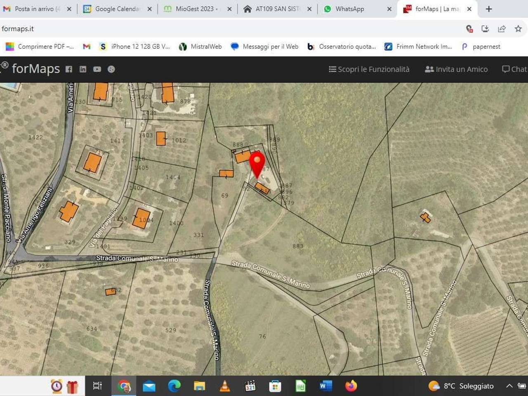Viewport: 528px width, 396px height.
Task: Switch to the Google Calendar tab
Action: tap(117, 9)
